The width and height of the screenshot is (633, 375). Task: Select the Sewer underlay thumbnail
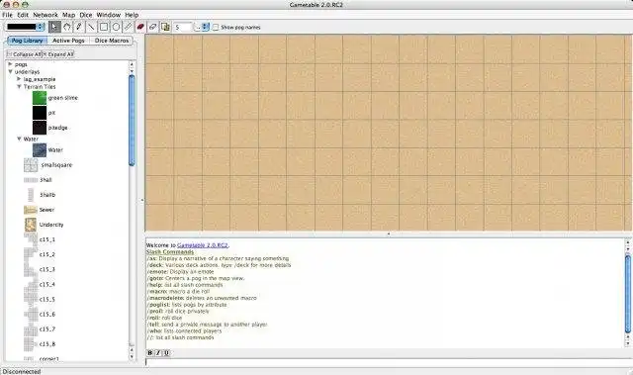tap(31, 210)
